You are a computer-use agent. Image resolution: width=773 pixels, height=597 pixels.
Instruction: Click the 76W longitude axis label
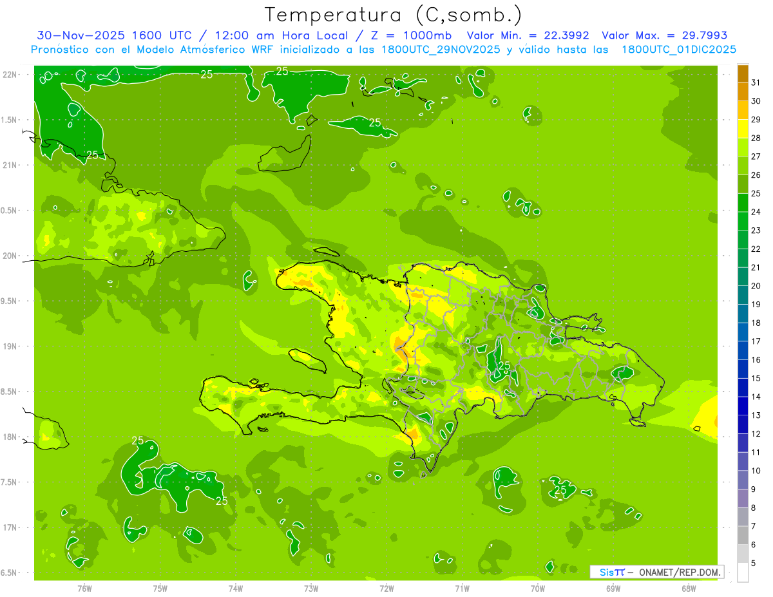[x=84, y=589]
